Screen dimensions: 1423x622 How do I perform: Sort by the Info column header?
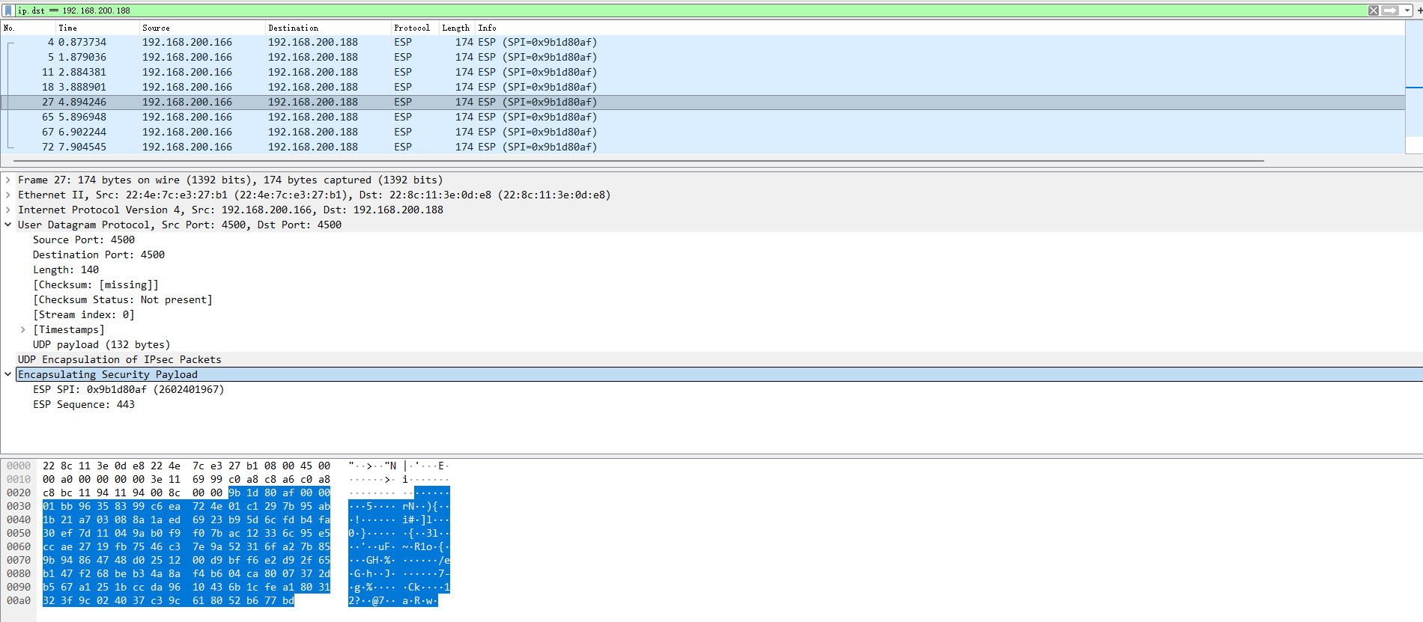coord(940,28)
